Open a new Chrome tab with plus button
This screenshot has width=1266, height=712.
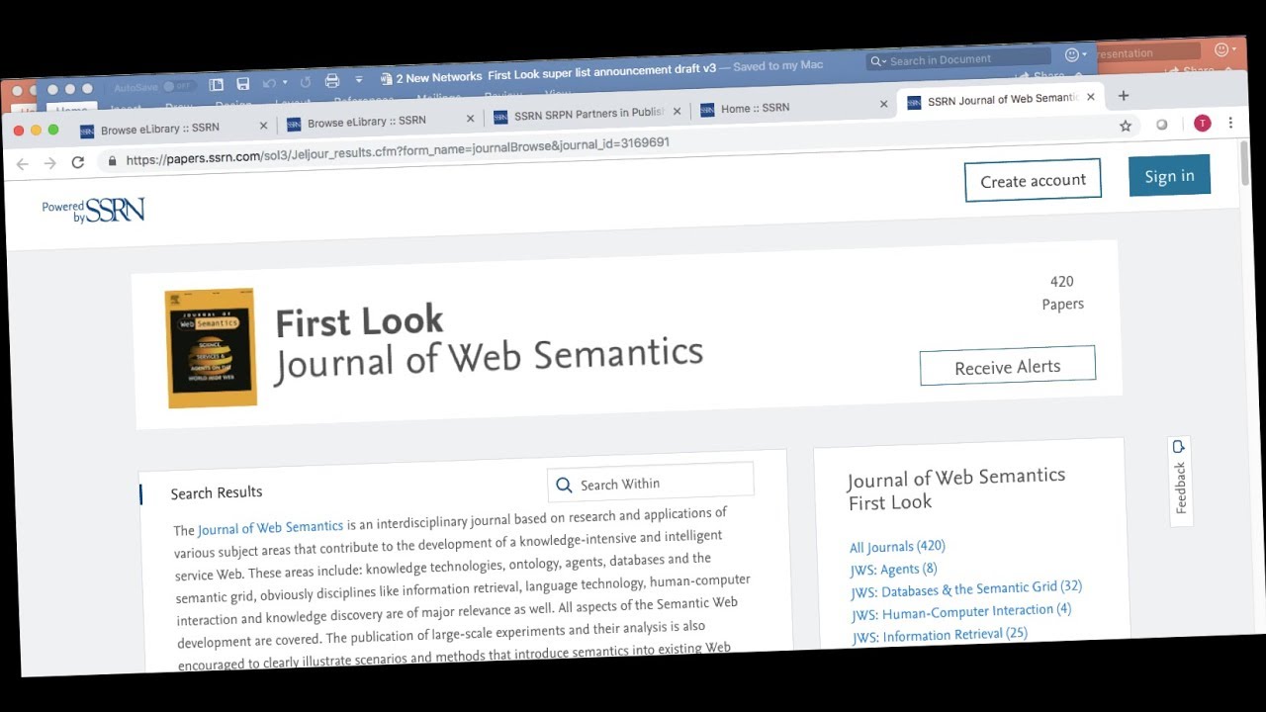pyautogui.click(x=1124, y=96)
